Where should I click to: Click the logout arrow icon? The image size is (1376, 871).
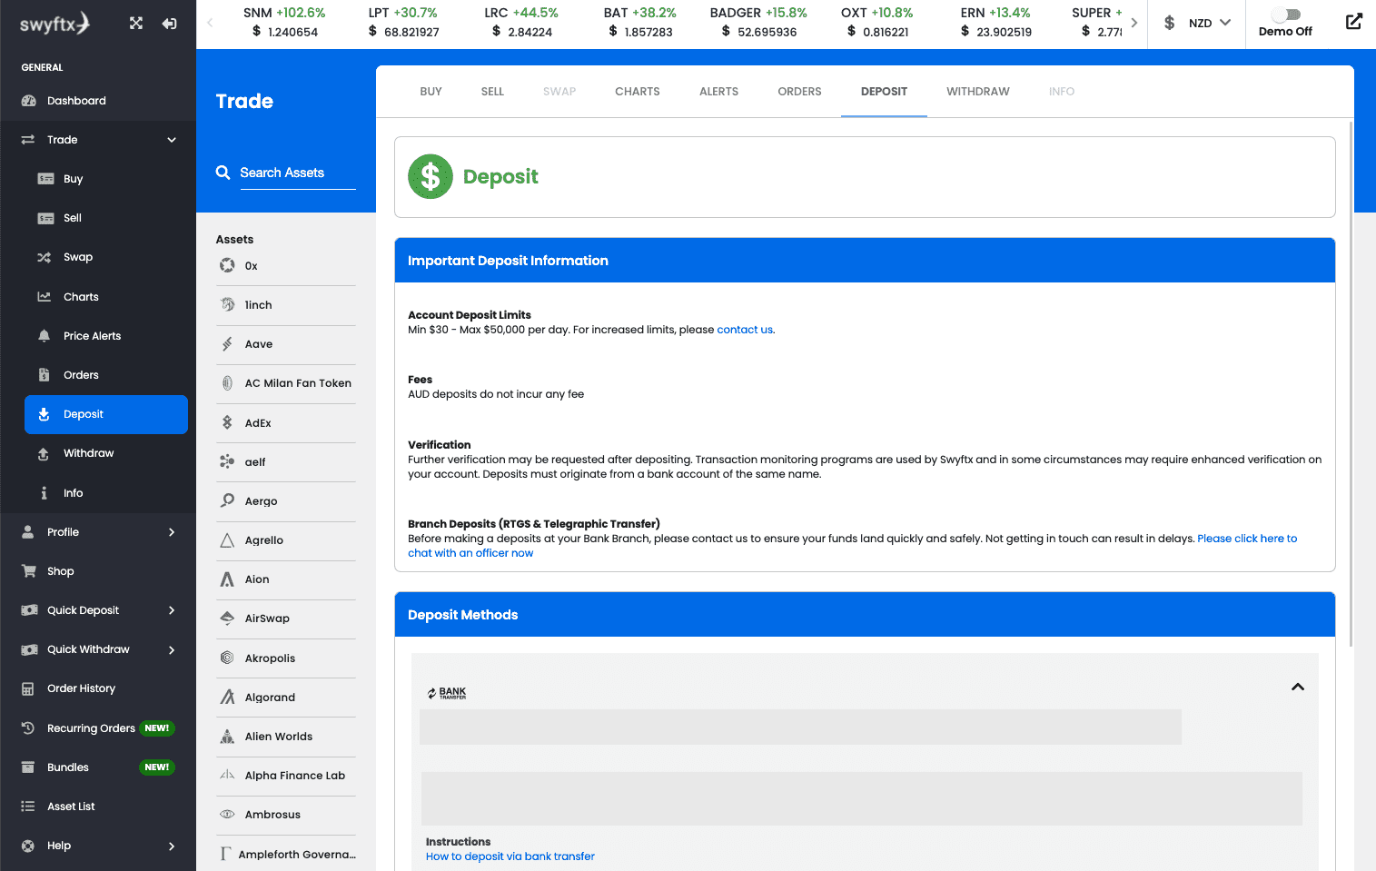coord(170,24)
